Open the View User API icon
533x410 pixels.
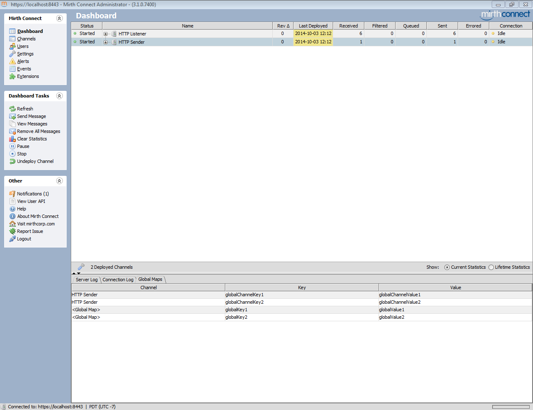12,201
